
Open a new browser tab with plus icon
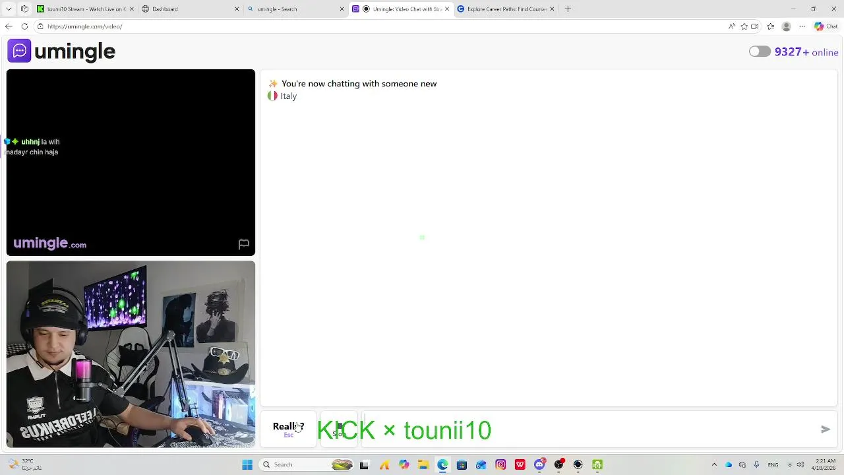pyautogui.click(x=568, y=9)
